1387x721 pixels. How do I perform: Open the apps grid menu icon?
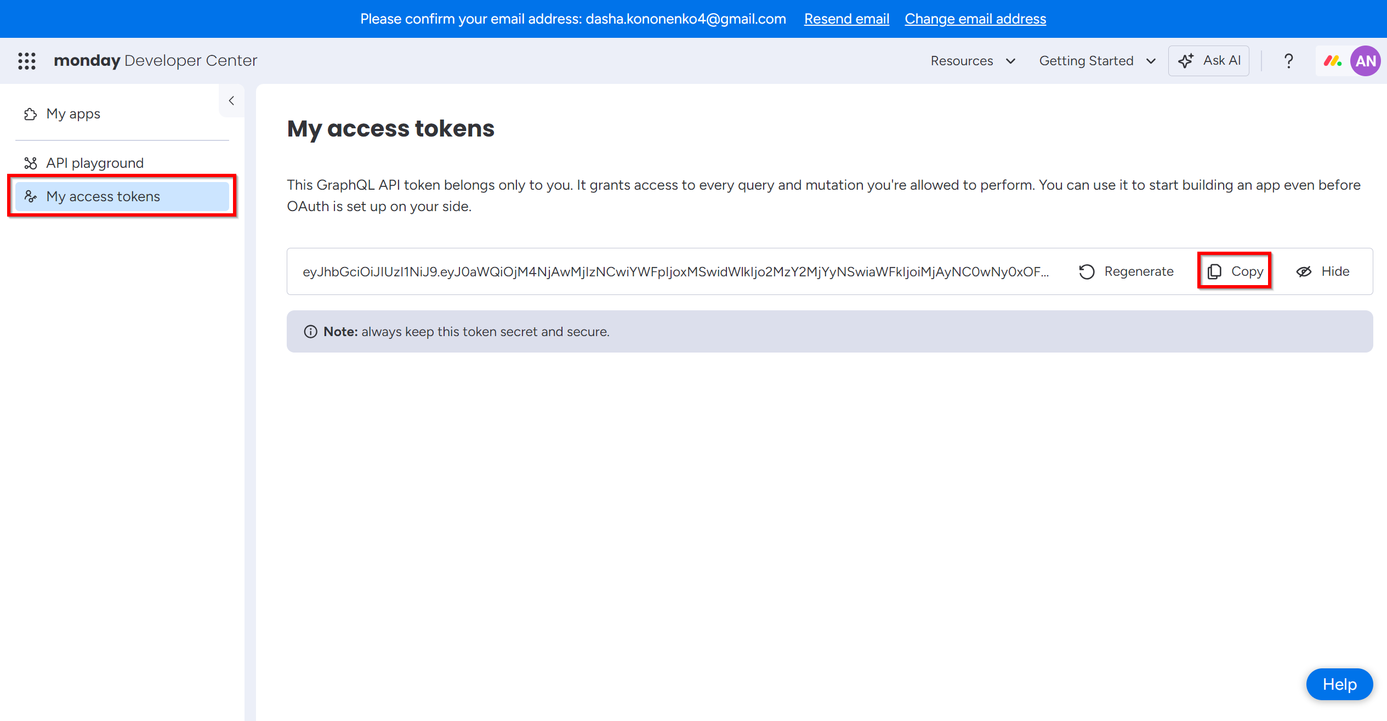click(x=27, y=61)
